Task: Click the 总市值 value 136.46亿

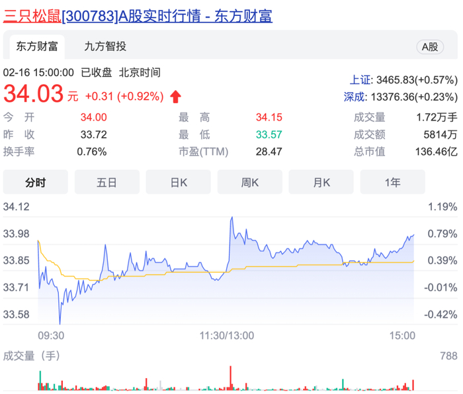Action: 437,152
